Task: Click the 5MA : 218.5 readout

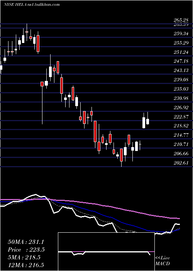Action: 24,257
